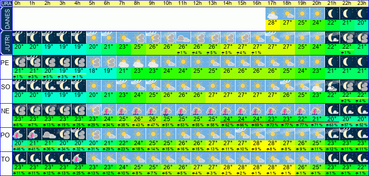Click the TO 4h night thunderstorm icon
This screenshot has width=369, height=176.
pos(79,158)
